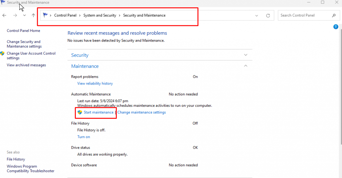This screenshot has height=178, width=342.
Task: Click Change maintenance settings link
Action: pos(141,112)
